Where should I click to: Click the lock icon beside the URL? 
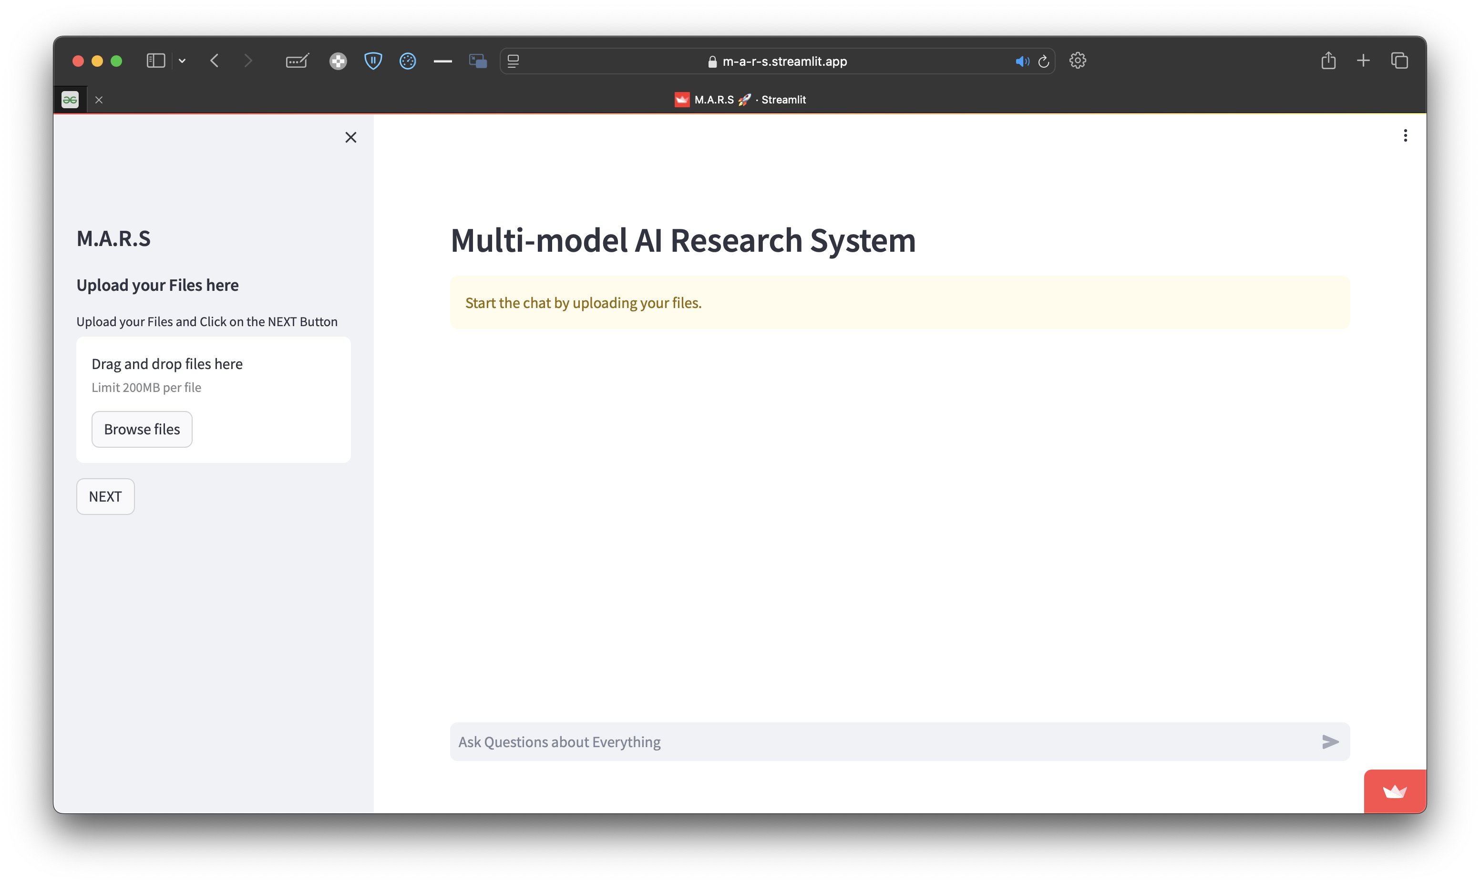pos(712,62)
